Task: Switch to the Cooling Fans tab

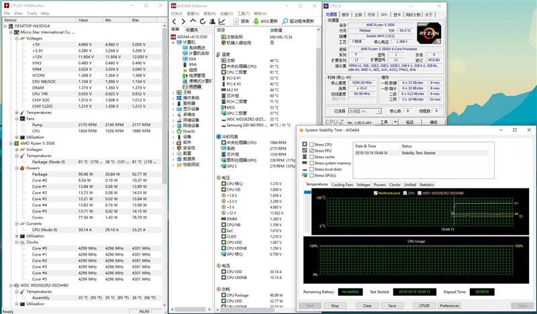Action: (342, 185)
